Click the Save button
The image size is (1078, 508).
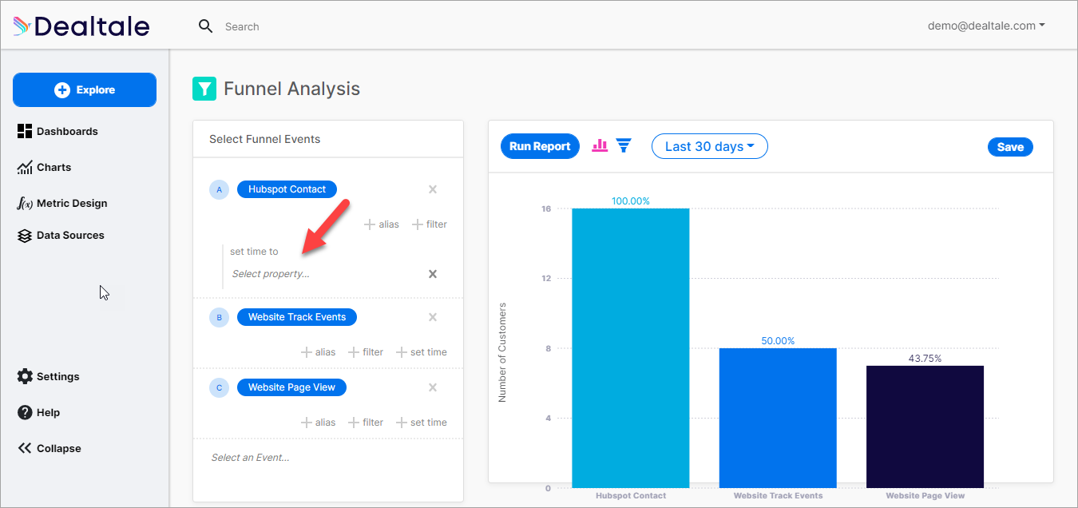pyautogui.click(x=1010, y=147)
